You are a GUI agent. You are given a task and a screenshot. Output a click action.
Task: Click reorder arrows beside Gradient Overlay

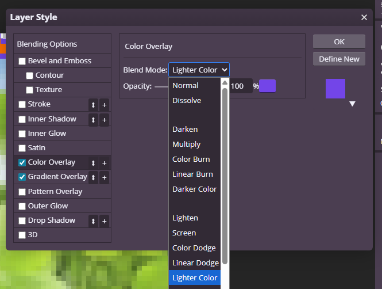(93, 177)
